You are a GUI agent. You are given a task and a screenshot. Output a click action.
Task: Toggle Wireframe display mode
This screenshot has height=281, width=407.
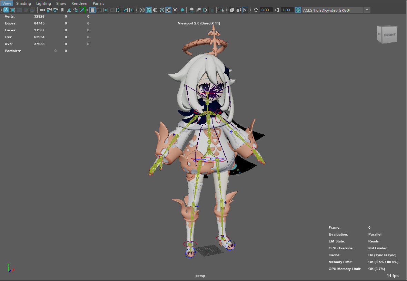click(x=142, y=10)
